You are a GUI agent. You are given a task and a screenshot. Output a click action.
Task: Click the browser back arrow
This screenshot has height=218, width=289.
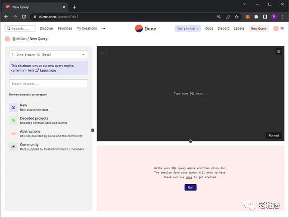point(6,17)
